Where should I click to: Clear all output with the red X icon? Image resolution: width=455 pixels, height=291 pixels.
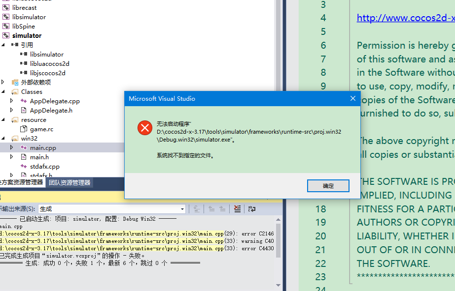[238, 209]
